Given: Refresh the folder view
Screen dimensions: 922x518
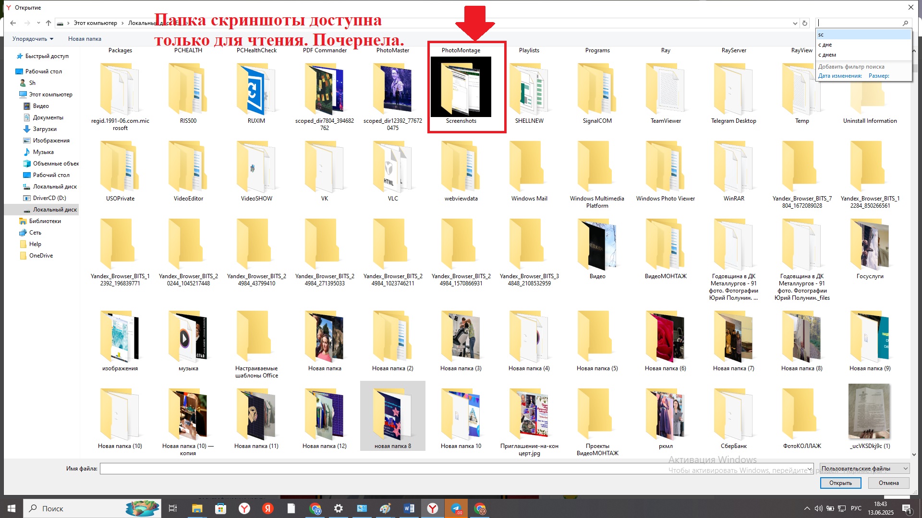Looking at the screenshot, I should click(805, 23).
